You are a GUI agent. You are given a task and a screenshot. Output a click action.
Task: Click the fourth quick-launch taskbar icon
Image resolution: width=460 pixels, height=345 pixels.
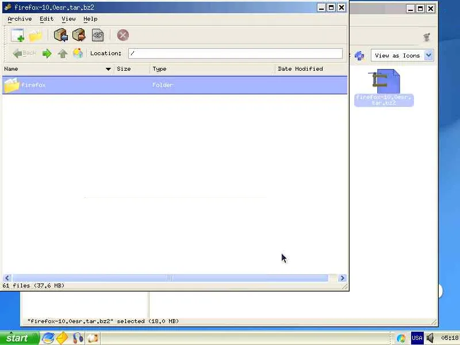click(93, 338)
